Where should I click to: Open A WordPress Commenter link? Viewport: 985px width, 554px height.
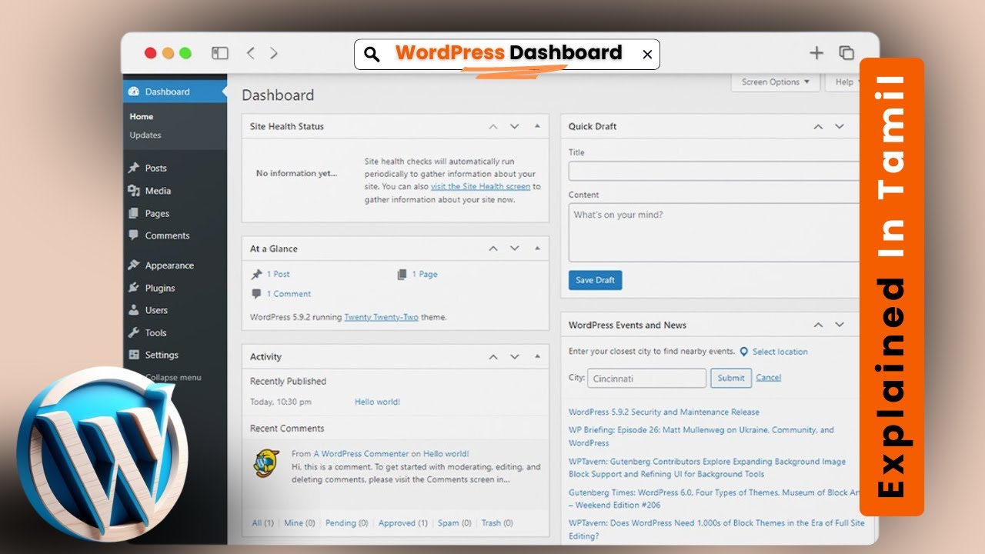(x=361, y=454)
